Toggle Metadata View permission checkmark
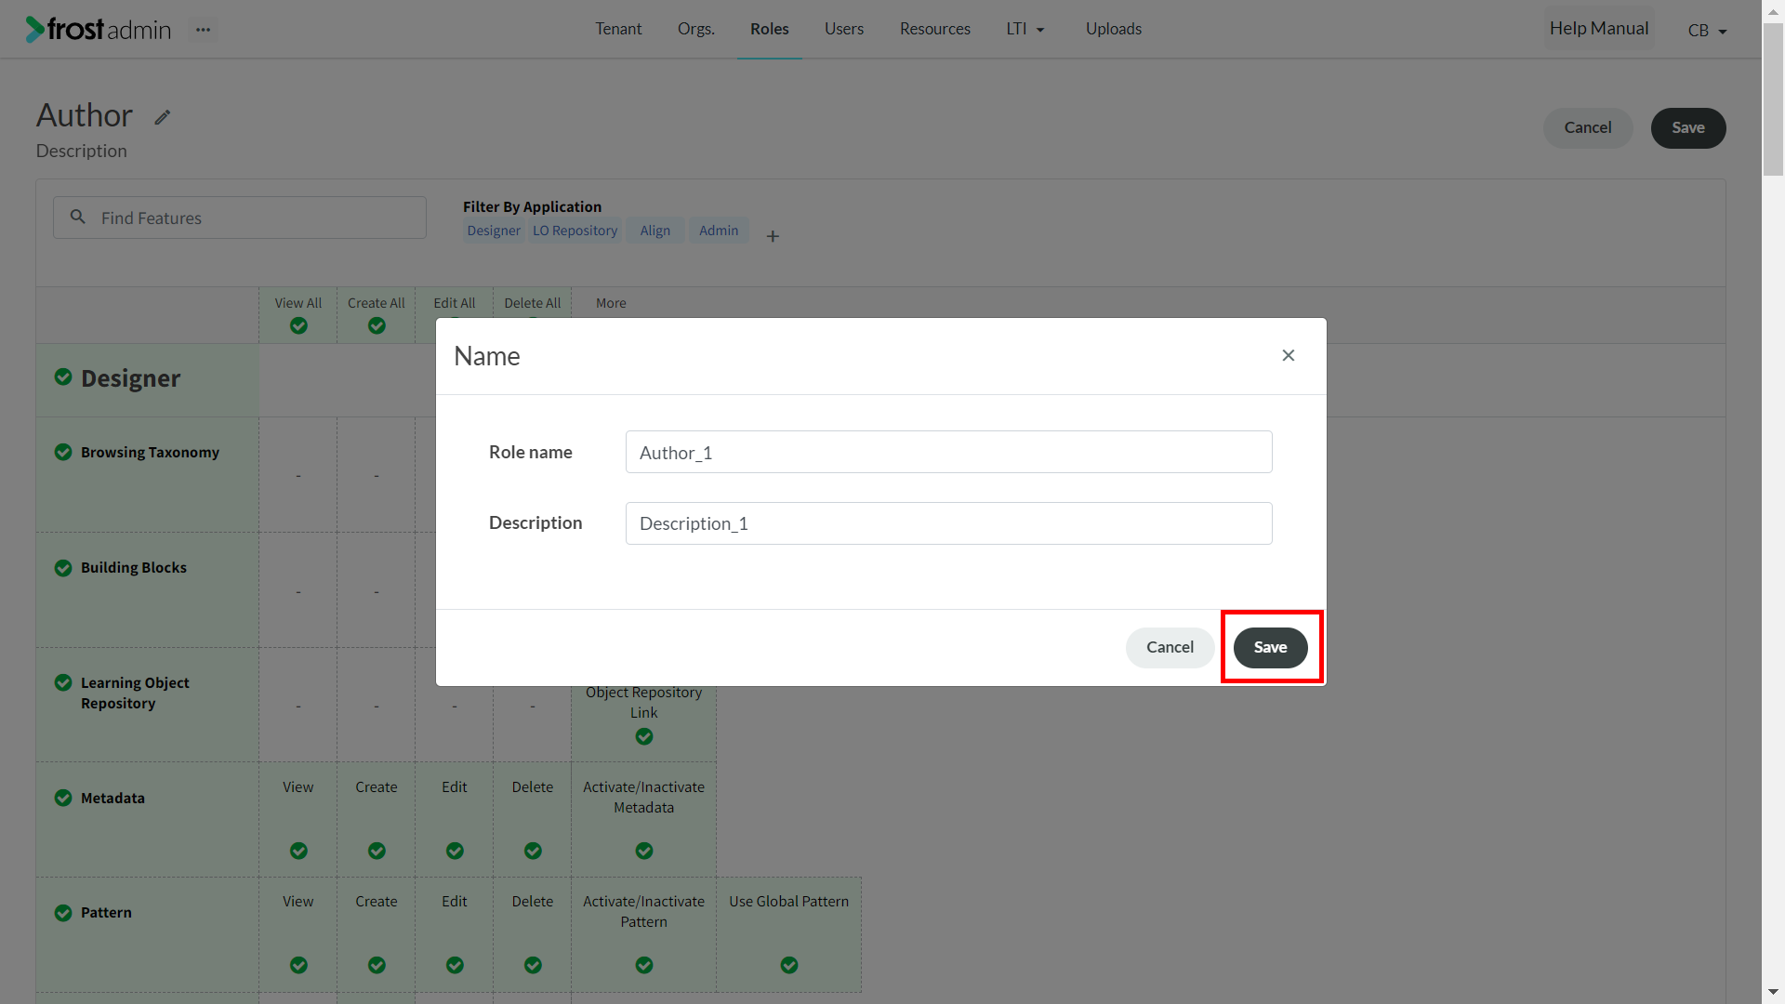1785x1004 pixels. pyautogui.click(x=298, y=851)
